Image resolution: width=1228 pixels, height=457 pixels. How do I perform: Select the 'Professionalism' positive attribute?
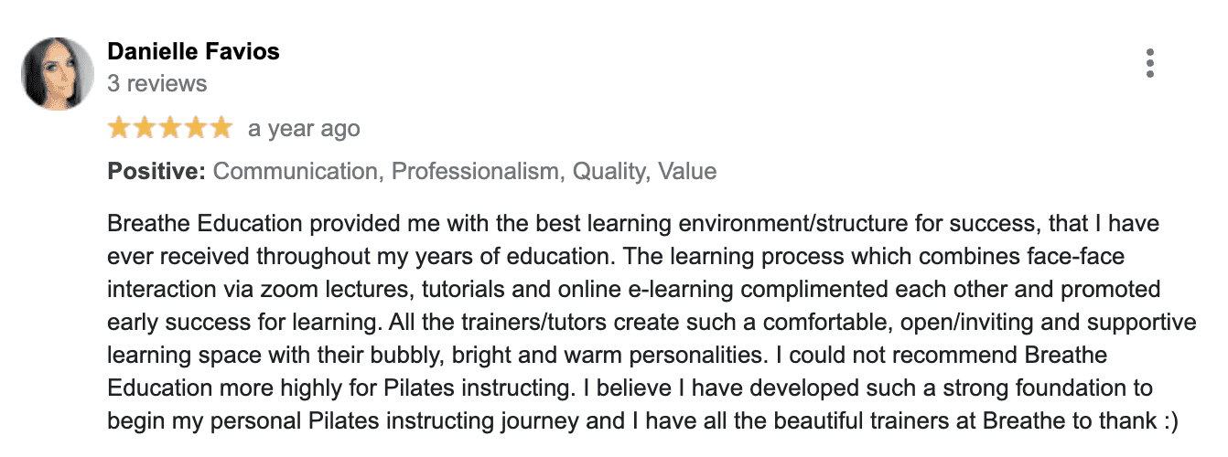click(x=474, y=171)
